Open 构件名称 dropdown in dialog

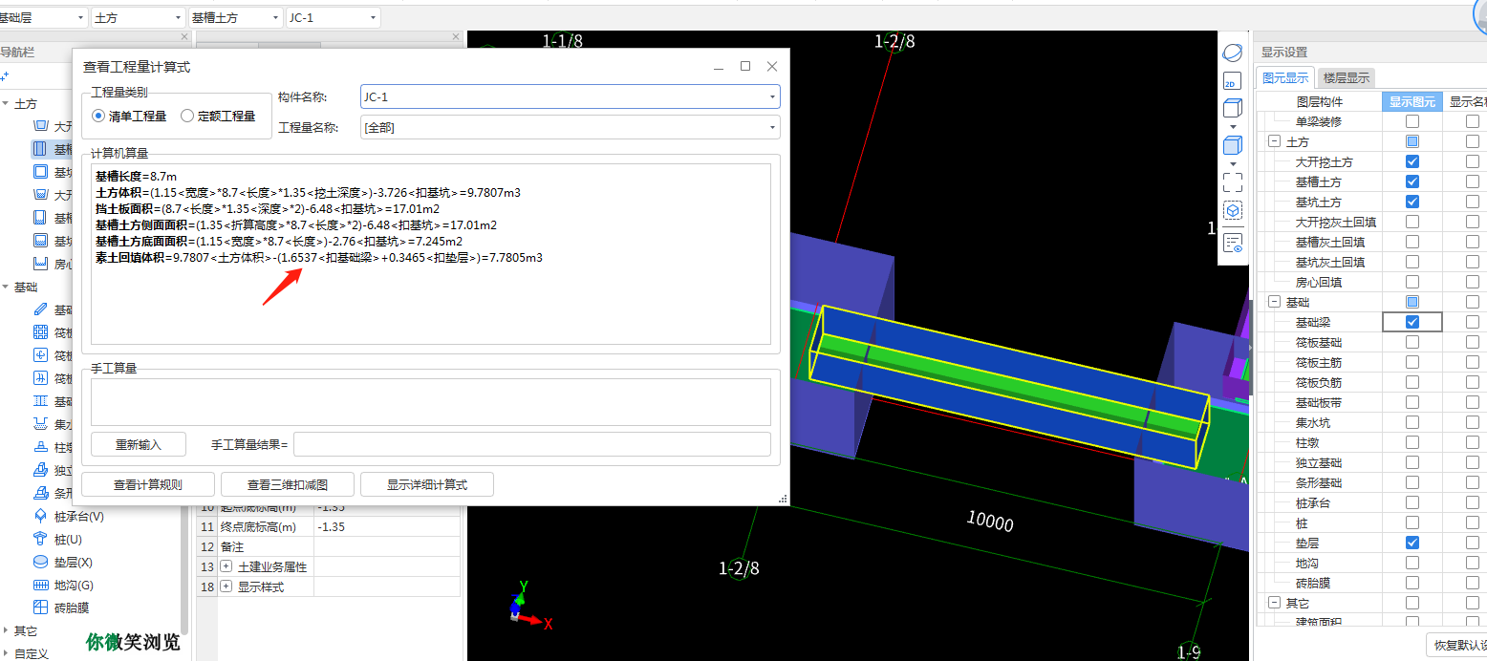click(x=772, y=96)
